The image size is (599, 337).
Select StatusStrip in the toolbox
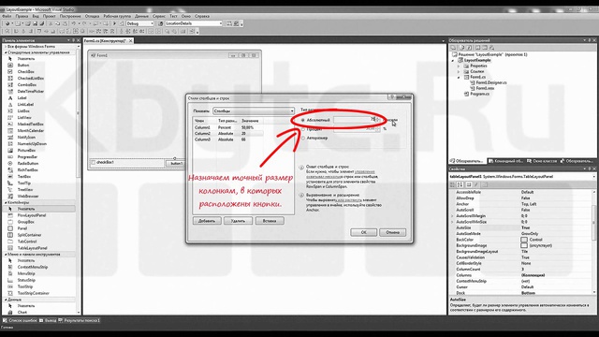(26, 280)
